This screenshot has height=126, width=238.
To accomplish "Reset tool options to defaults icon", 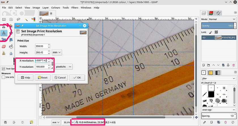I will (x=31, y=122).
